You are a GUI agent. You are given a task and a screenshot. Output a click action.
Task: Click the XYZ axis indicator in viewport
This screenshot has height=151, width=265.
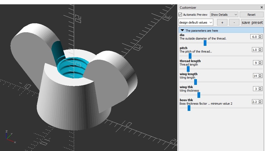[x=10, y=137]
